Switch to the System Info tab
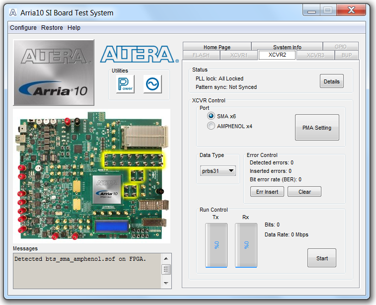376x305 pixels. coord(287,47)
